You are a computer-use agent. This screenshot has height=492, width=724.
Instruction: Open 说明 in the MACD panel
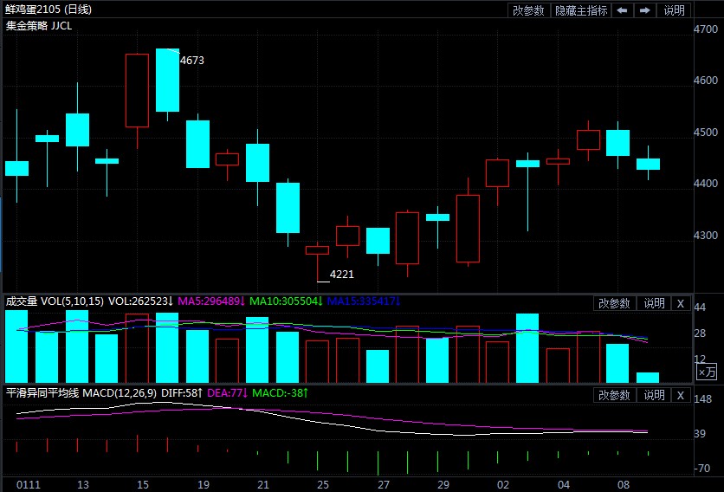(653, 395)
